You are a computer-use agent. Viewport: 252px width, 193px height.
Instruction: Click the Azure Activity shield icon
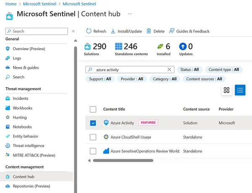click(106, 123)
